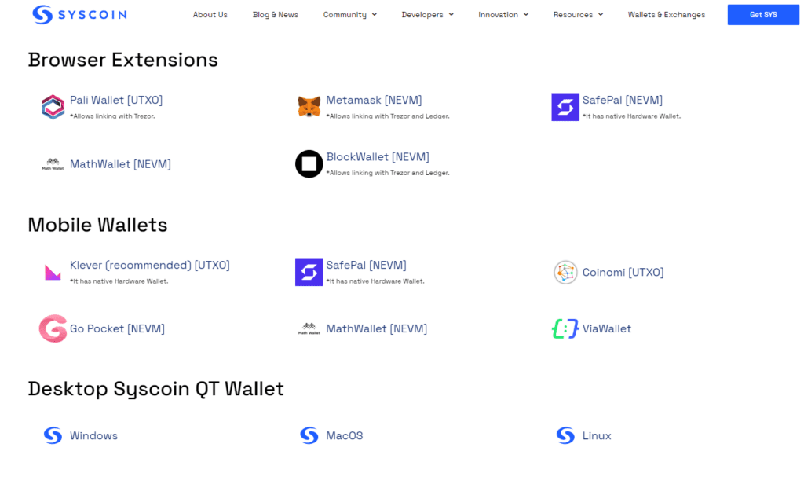The image size is (804, 484).
Task: Click the Browser Extensions heading
Action: tap(123, 60)
